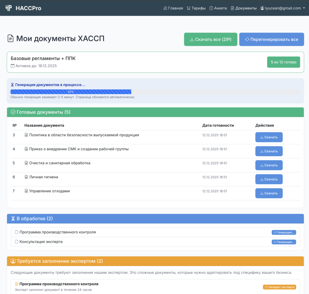Select Документы in the top navigation
309x294 pixels.
point(244,8)
